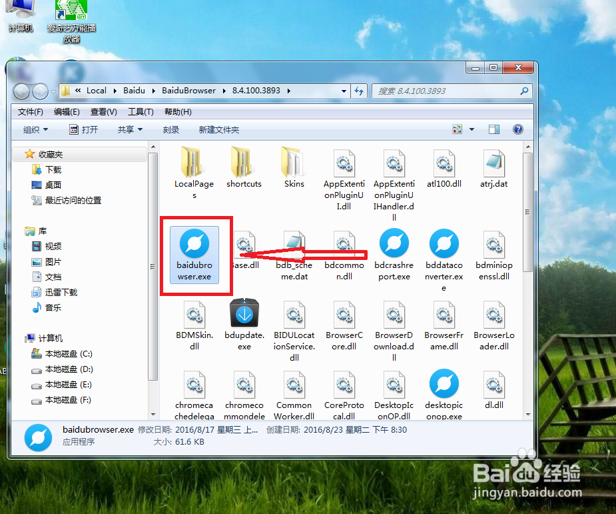This screenshot has width=616, height=514.
Task: Go forward with the forward arrow button
Action: coord(40,91)
